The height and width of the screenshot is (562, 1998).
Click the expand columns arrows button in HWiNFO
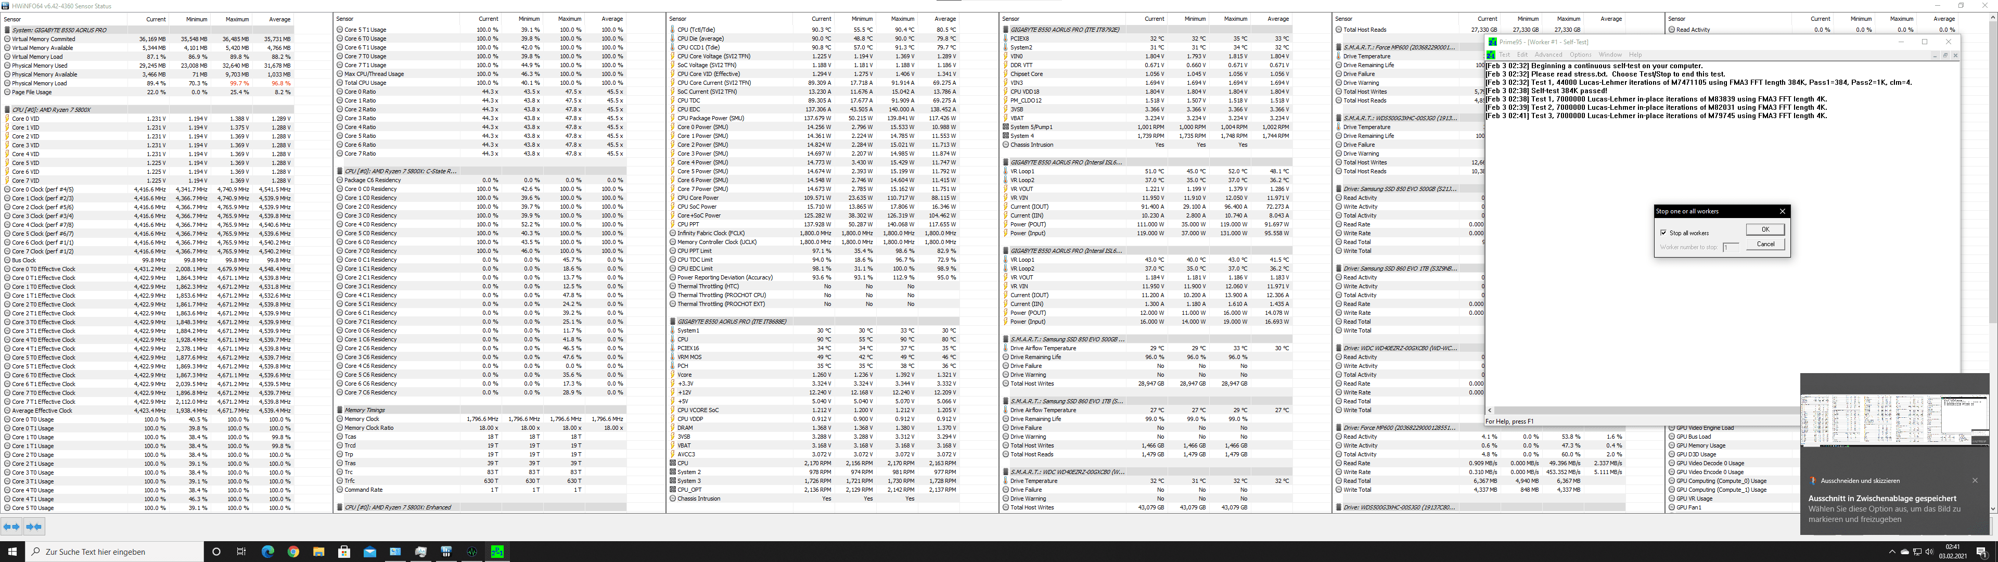click(x=11, y=526)
